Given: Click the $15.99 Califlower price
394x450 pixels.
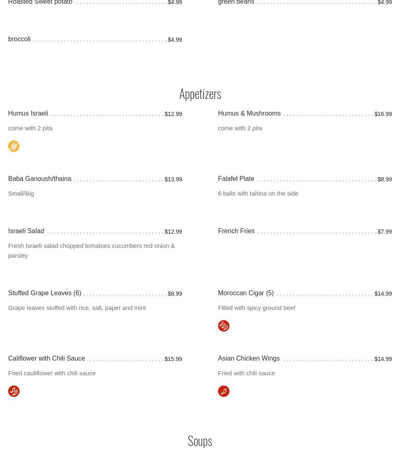Looking at the screenshot, I should pos(174,359).
